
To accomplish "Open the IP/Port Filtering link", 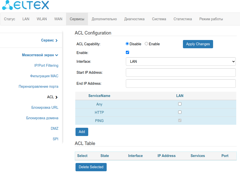I will click(46, 65).
